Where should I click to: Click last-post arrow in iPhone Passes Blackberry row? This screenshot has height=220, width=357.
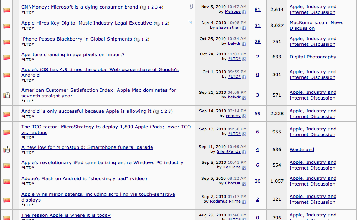244,44
